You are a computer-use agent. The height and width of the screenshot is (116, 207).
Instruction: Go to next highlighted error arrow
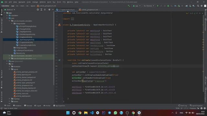(x=202, y=14)
